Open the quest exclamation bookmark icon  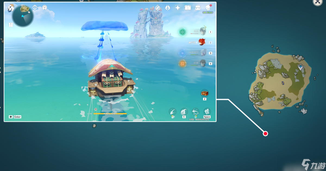(11, 25)
